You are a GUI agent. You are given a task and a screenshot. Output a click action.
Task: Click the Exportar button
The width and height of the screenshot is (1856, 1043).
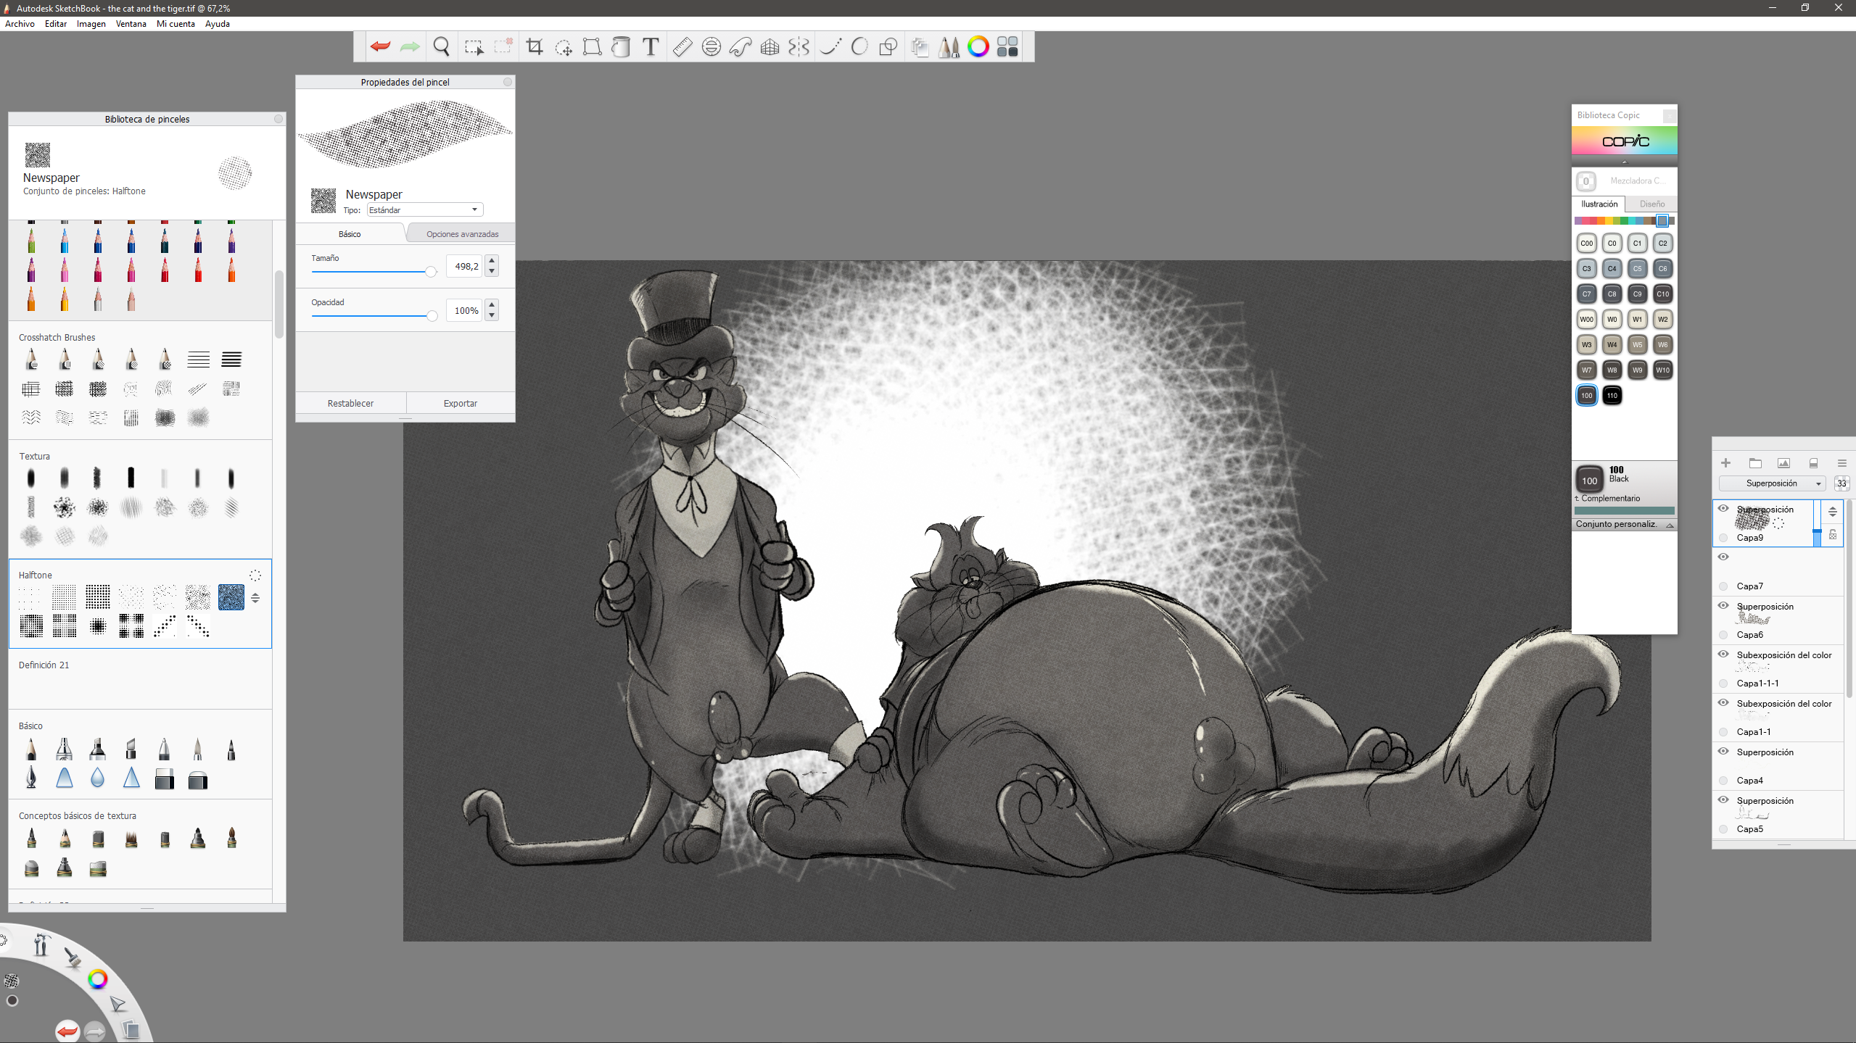pos(460,404)
